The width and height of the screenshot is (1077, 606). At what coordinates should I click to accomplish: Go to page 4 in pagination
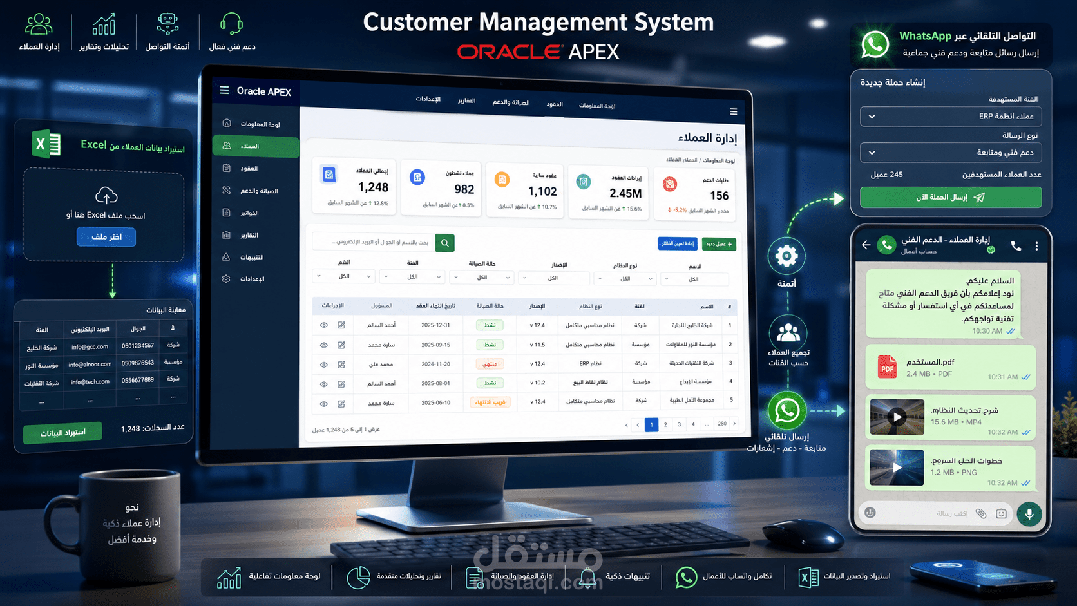693,424
